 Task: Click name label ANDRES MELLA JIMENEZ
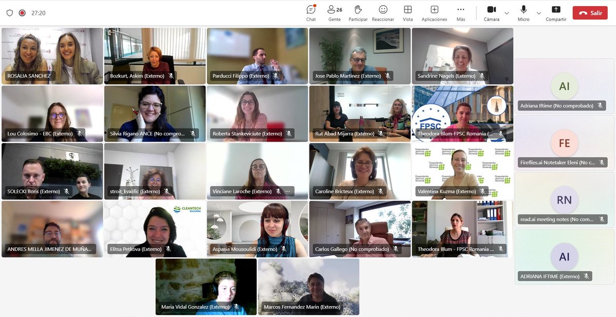pyautogui.click(x=49, y=249)
